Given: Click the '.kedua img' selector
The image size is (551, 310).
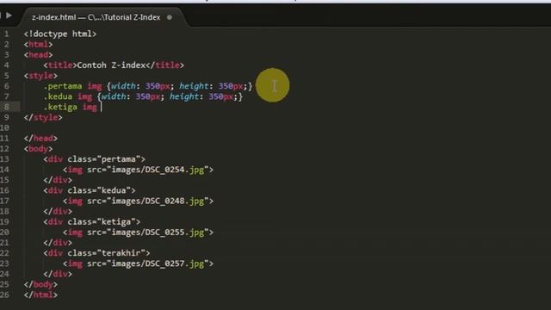Looking at the screenshot, I should pyautogui.click(x=67, y=96).
